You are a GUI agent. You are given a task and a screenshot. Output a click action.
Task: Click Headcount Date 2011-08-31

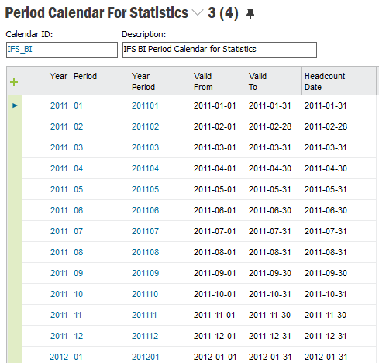coord(326,252)
